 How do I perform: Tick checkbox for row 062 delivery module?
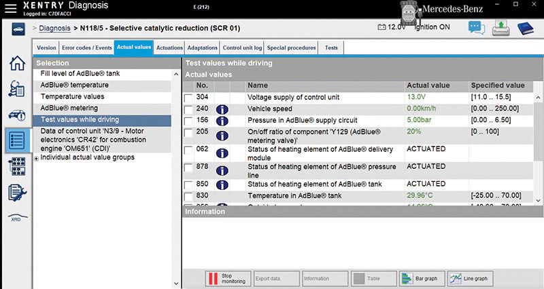coord(188,150)
